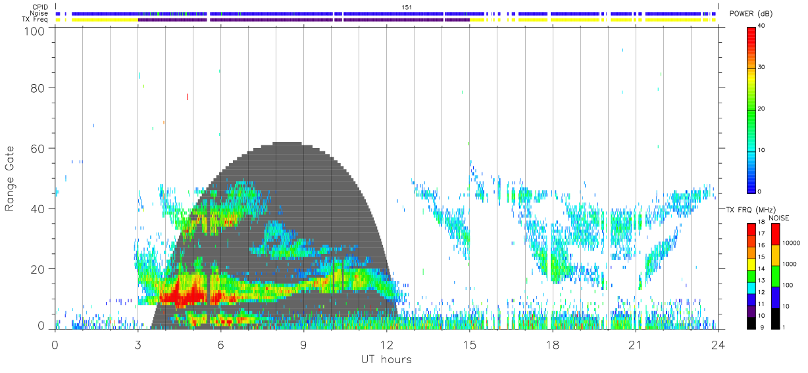The image size is (808, 373).
Task: Click the x-axis tick label 9
Action: point(303,344)
